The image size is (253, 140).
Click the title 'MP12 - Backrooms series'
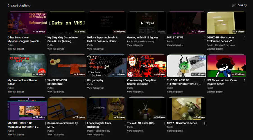pos(182,123)
